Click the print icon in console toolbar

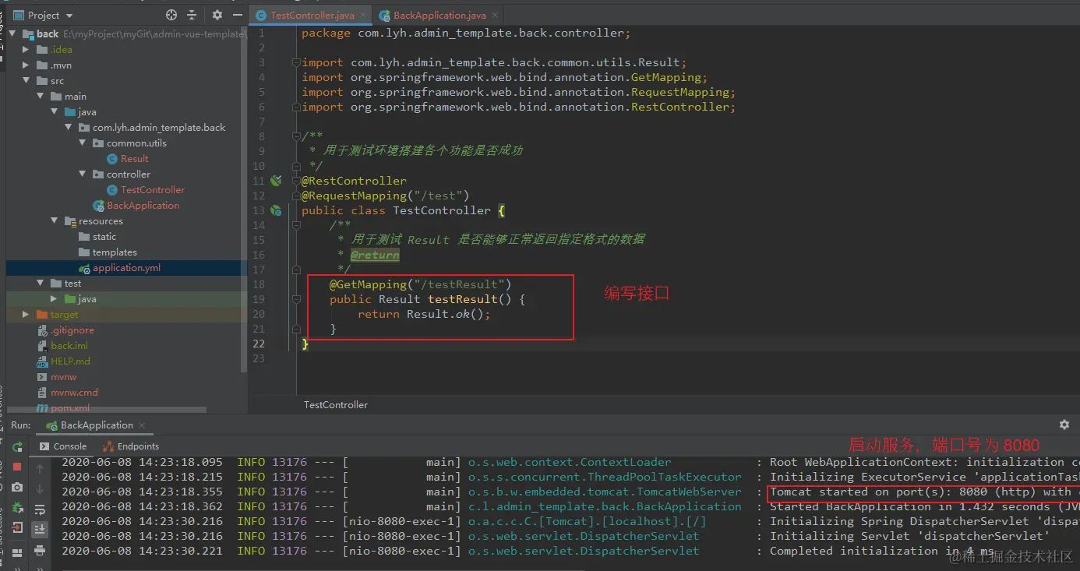[x=40, y=551]
